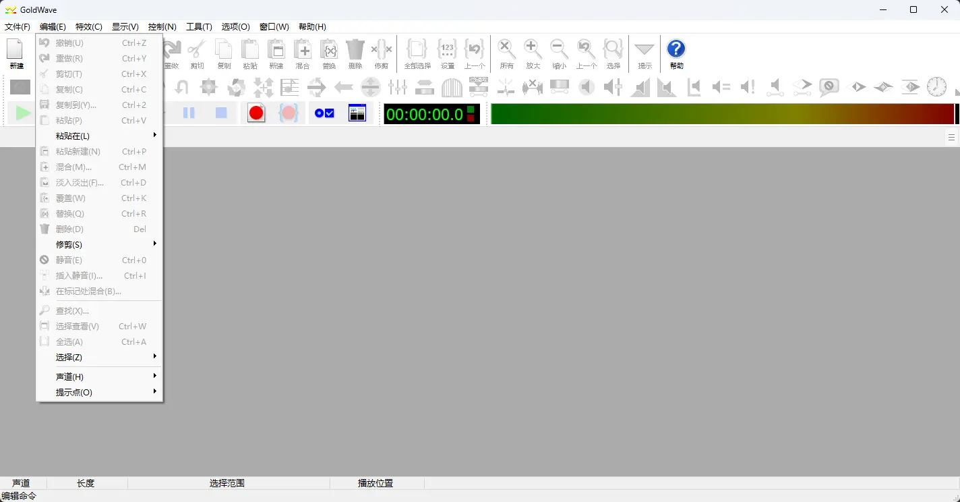
Task: Open the 设置 selection settings icon
Action: (448, 53)
